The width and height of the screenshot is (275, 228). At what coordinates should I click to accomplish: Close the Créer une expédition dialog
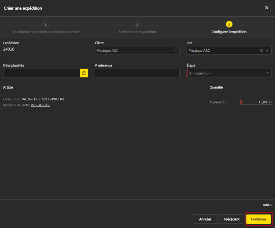pos(266,8)
